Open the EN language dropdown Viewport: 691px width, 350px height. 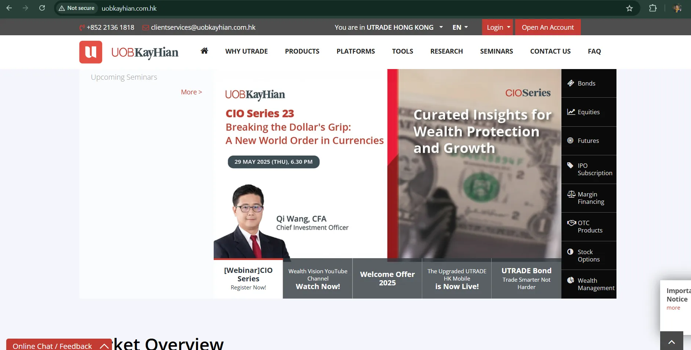pos(460,28)
